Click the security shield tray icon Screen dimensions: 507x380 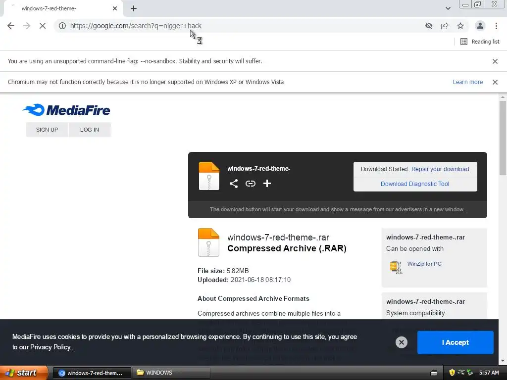pos(452,373)
